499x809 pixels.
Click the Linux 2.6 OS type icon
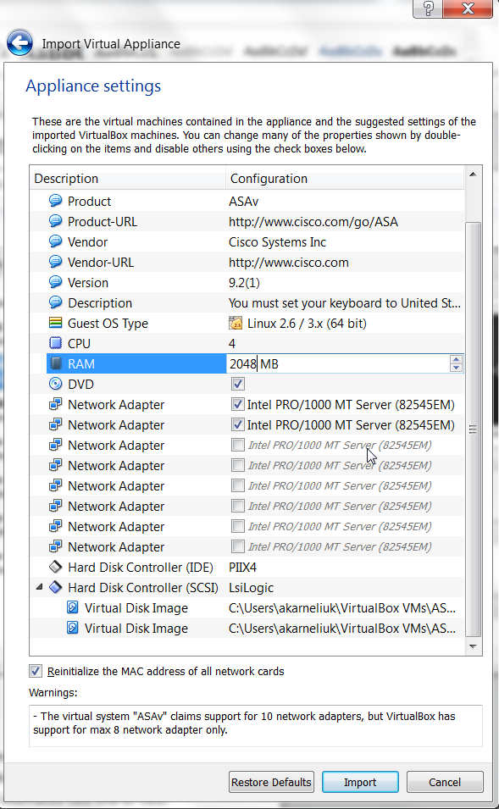[236, 323]
